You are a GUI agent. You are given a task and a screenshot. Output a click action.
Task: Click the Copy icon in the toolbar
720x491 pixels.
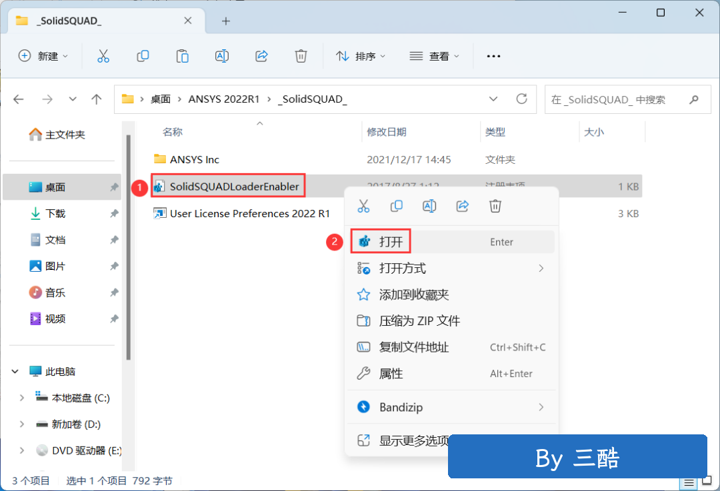[143, 56]
